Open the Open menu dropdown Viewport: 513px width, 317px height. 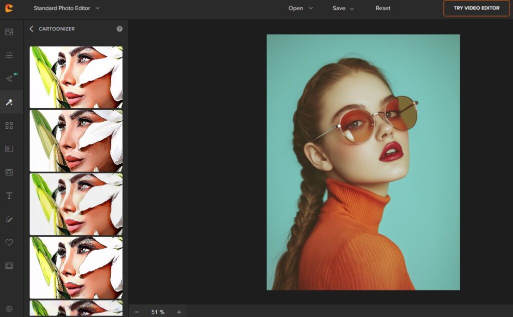[301, 8]
